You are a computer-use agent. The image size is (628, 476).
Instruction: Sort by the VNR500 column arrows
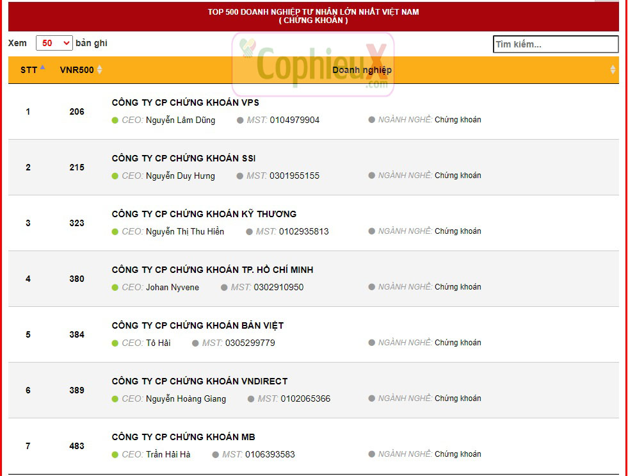point(99,70)
